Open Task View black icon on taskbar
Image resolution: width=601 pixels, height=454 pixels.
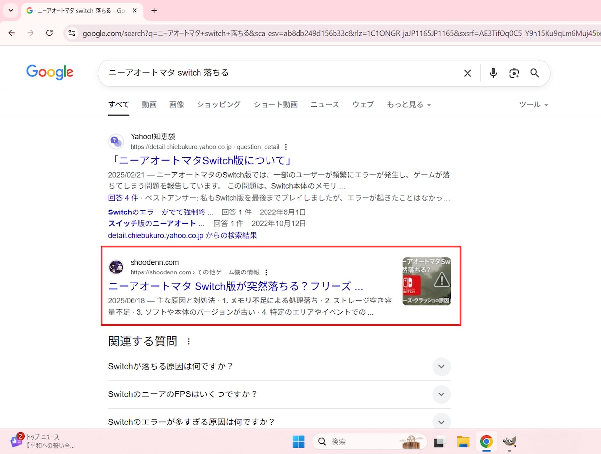[440, 442]
